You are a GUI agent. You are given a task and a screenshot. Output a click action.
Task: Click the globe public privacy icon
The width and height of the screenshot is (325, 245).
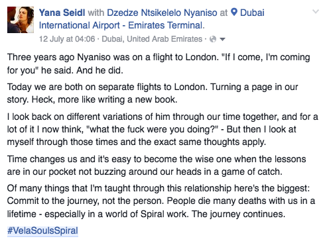tap(213, 39)
